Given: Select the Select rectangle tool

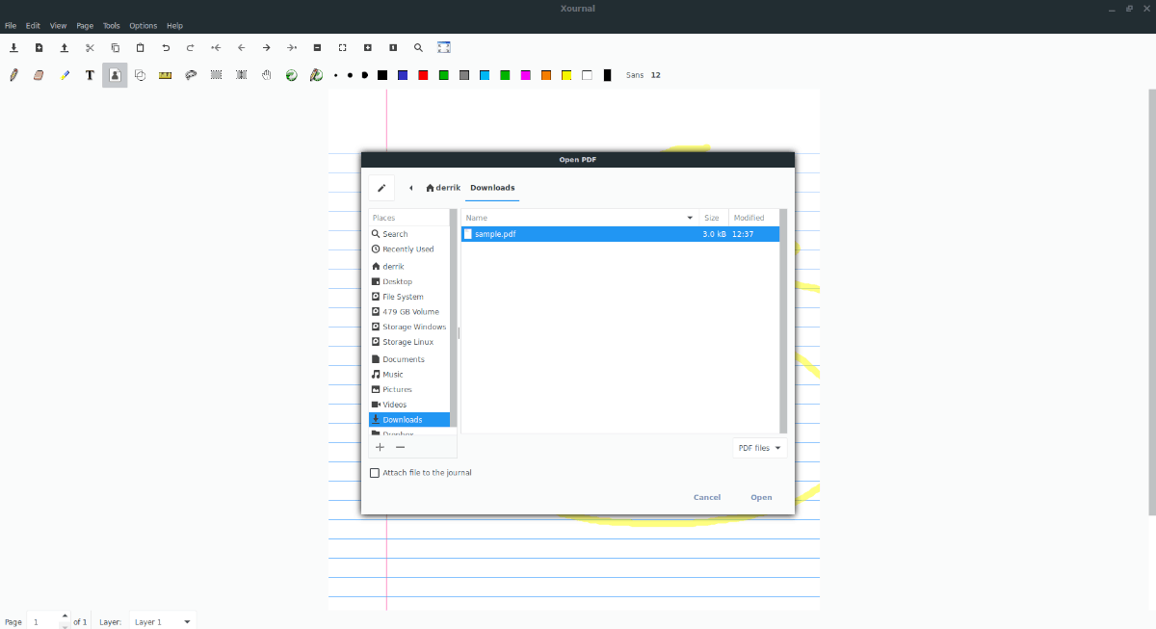Looking at the screenshot, I should [x=216, y=75].
